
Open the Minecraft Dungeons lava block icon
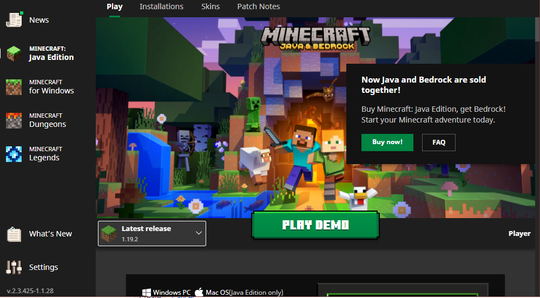pos(14,120)
